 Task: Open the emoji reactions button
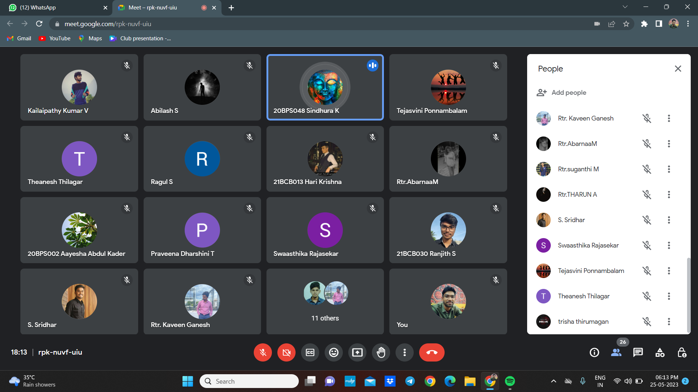(x=334, y=352)
